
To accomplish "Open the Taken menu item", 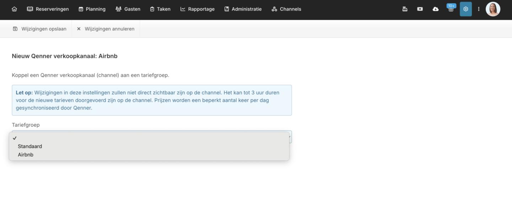I will pos(160,9).
